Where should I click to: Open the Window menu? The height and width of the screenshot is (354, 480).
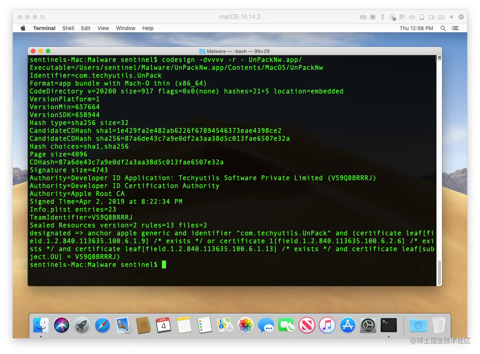[x=125, y=28]
